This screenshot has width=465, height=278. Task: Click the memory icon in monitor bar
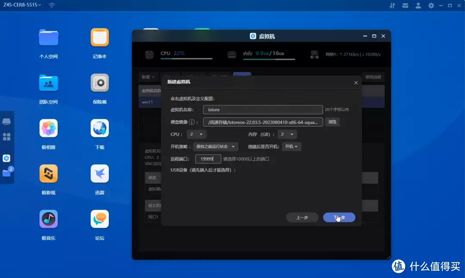232,55
